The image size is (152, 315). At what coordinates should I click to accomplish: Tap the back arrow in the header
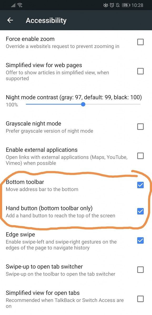click(x=10, y=20)
